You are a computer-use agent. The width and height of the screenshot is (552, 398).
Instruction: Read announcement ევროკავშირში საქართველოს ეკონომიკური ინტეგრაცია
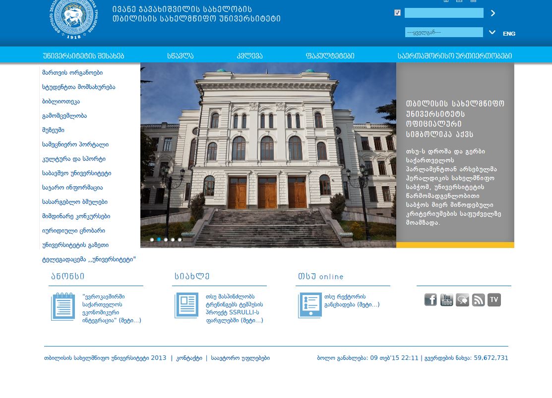[x=112, y=308]
